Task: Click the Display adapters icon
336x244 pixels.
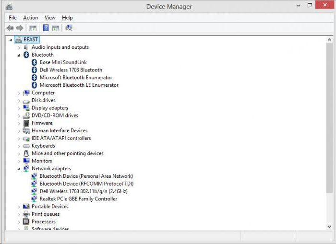Action: click(26, 108)
